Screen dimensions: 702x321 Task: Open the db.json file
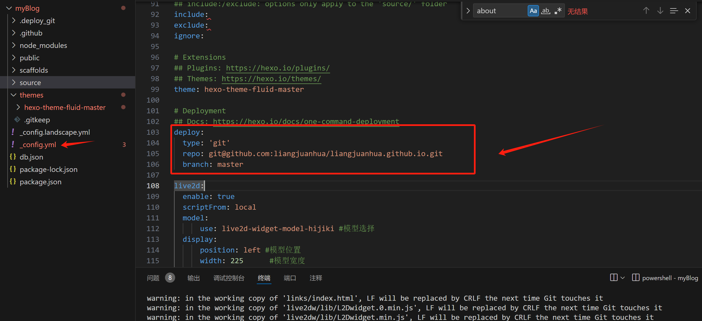(31, 157)
